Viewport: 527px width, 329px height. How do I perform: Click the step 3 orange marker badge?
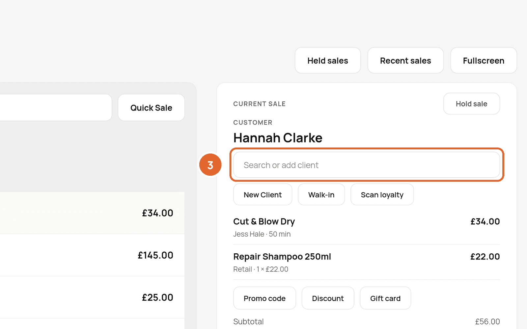210,165
